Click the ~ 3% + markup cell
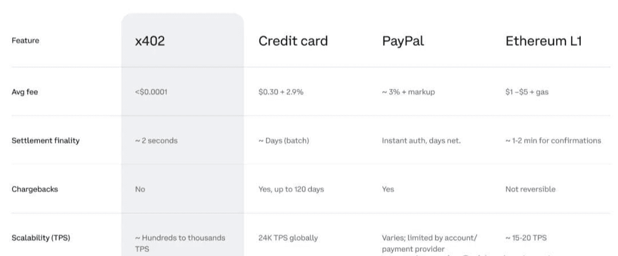Viewport: 618px width, 256px height. [x=408, y=92]
